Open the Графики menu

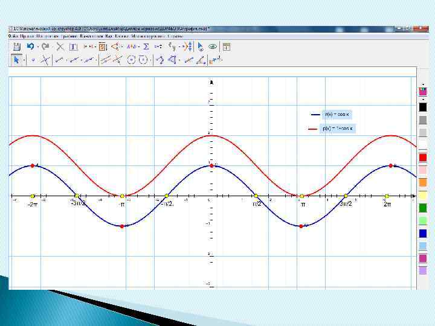pyautogui.click(x=69, y=36)
